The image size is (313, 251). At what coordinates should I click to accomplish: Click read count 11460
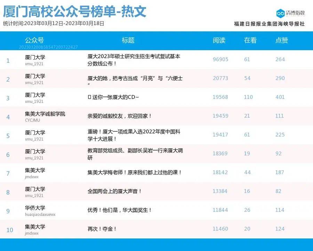[x=220, y=229]
